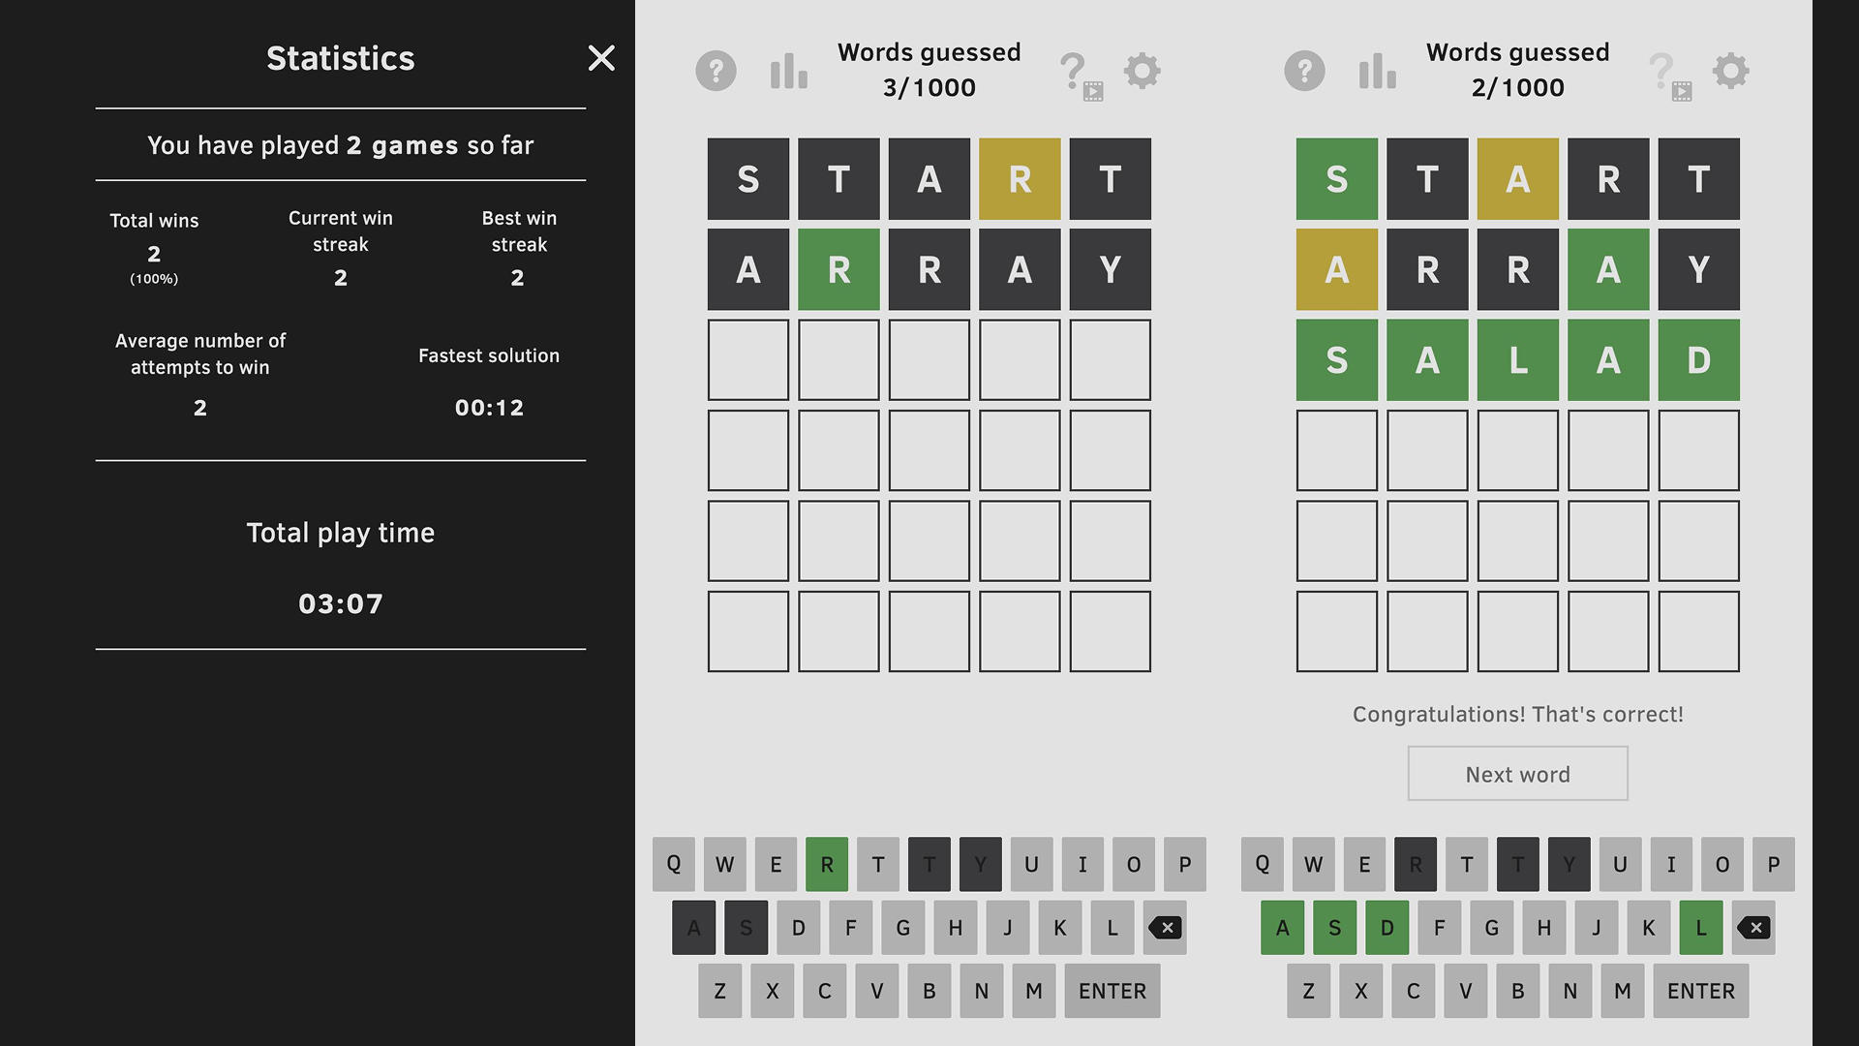This screenshot has height=1046, width=1859.
Task: Open statistics chart icon on right game
Action: point(1377,71)
